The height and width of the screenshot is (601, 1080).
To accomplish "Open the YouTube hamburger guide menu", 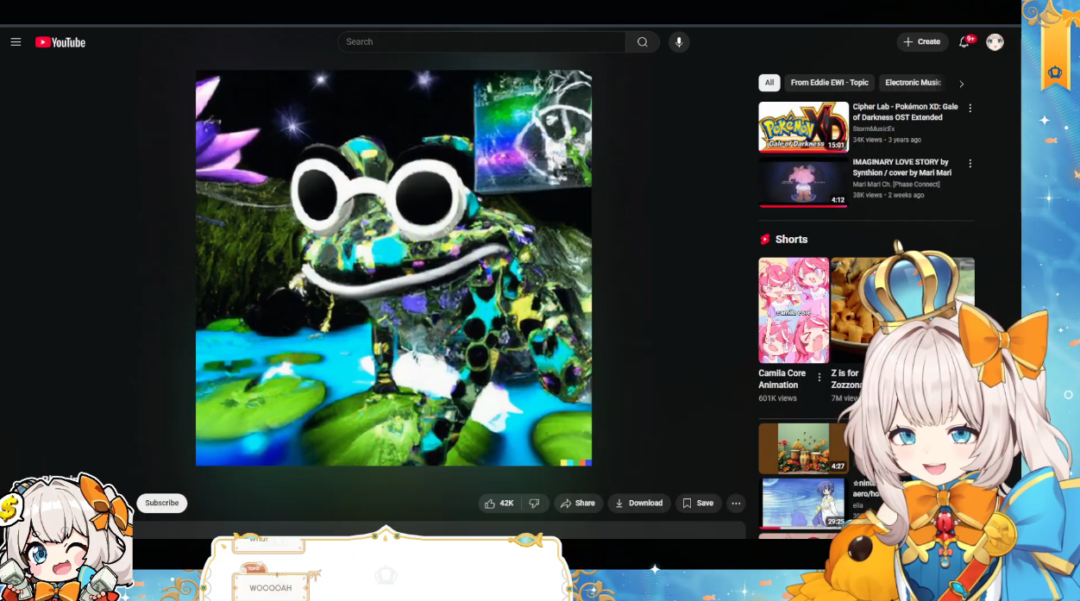I will tap(16, 42).
